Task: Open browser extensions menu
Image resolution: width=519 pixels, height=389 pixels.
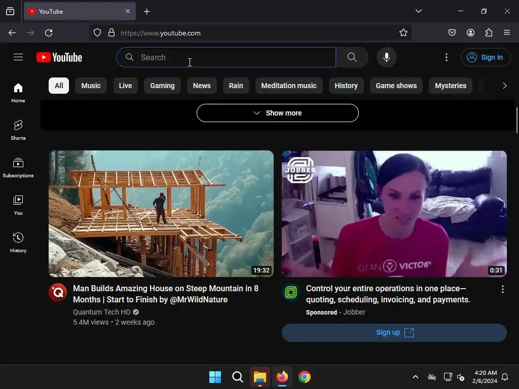Action: point(489,32)
